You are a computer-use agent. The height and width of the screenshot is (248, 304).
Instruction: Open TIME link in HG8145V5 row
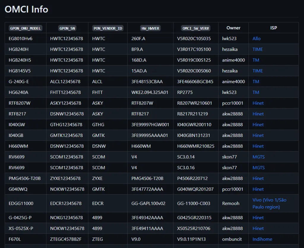[x=257, y=71]
